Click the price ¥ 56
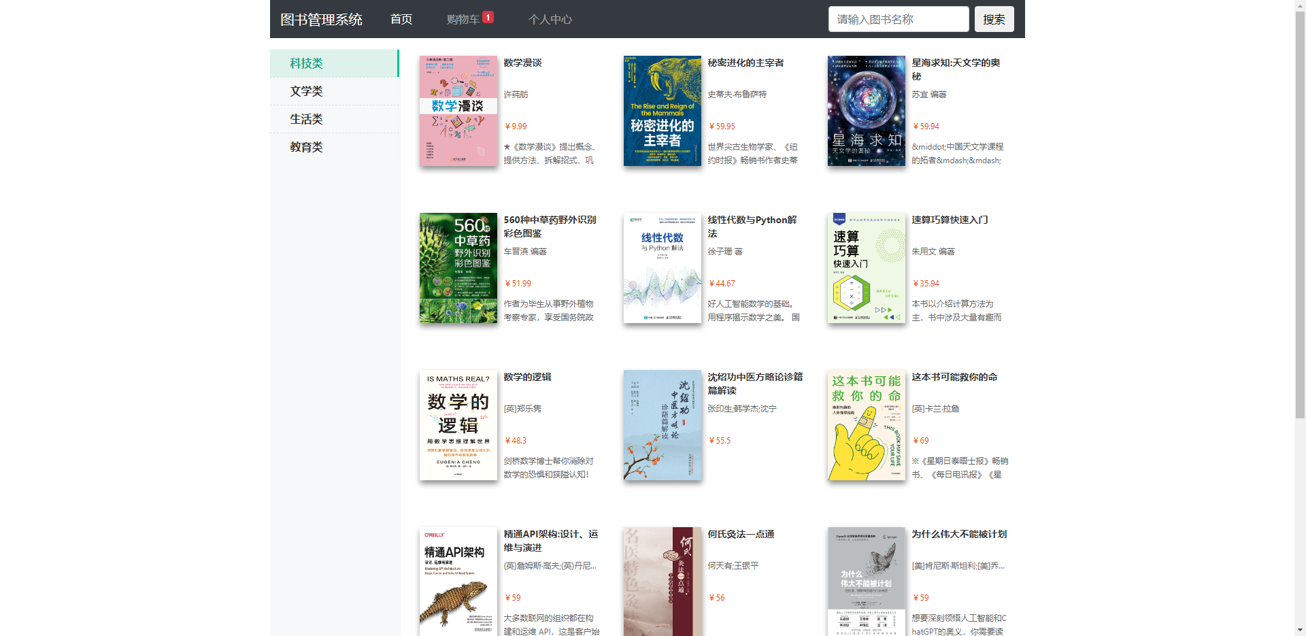Viewport: 1306px width, 636px height. point(716,598)
